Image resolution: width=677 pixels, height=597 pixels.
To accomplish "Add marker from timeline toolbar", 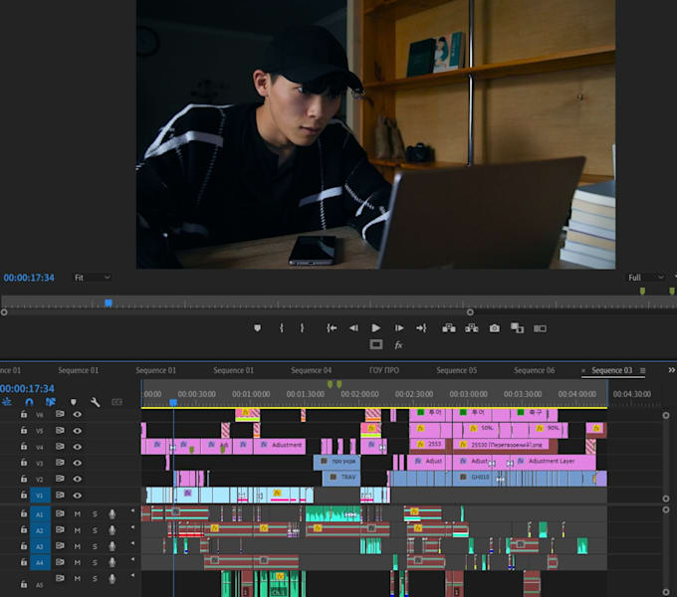I will click(74, 402).
